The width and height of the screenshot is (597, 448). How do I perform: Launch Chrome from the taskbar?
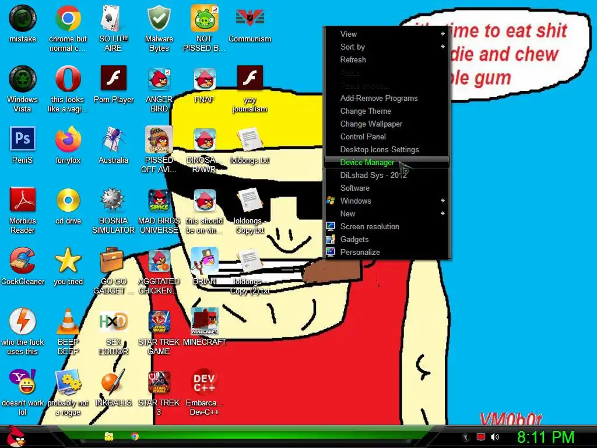click(x=135, y=436)
